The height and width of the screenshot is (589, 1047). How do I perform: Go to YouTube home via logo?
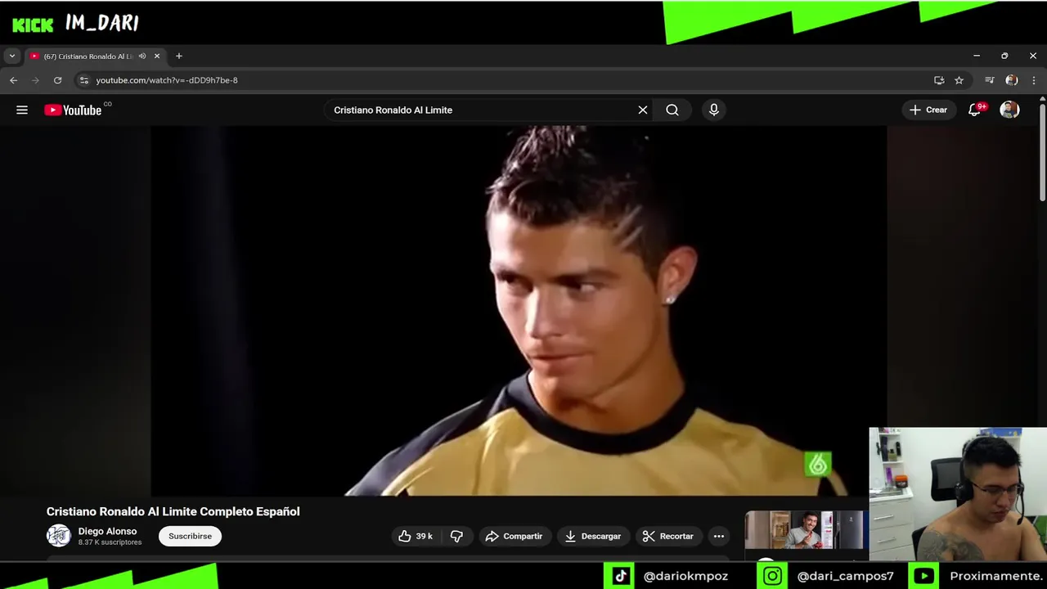[73, 110]
